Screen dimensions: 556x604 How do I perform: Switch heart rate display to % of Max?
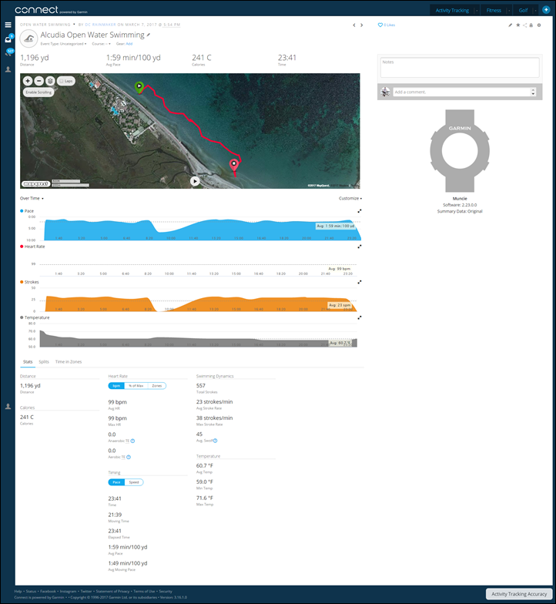(x=136, y=385)
